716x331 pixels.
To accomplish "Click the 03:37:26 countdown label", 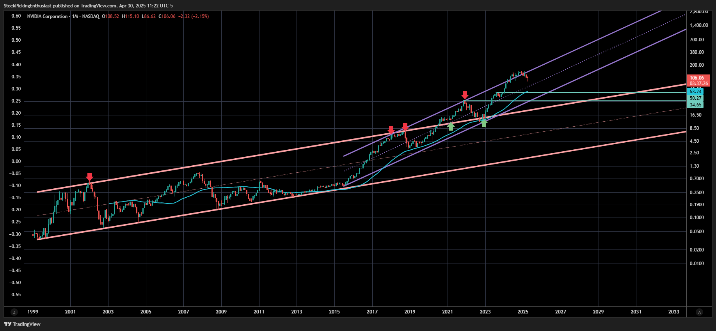I will [698, 83].
